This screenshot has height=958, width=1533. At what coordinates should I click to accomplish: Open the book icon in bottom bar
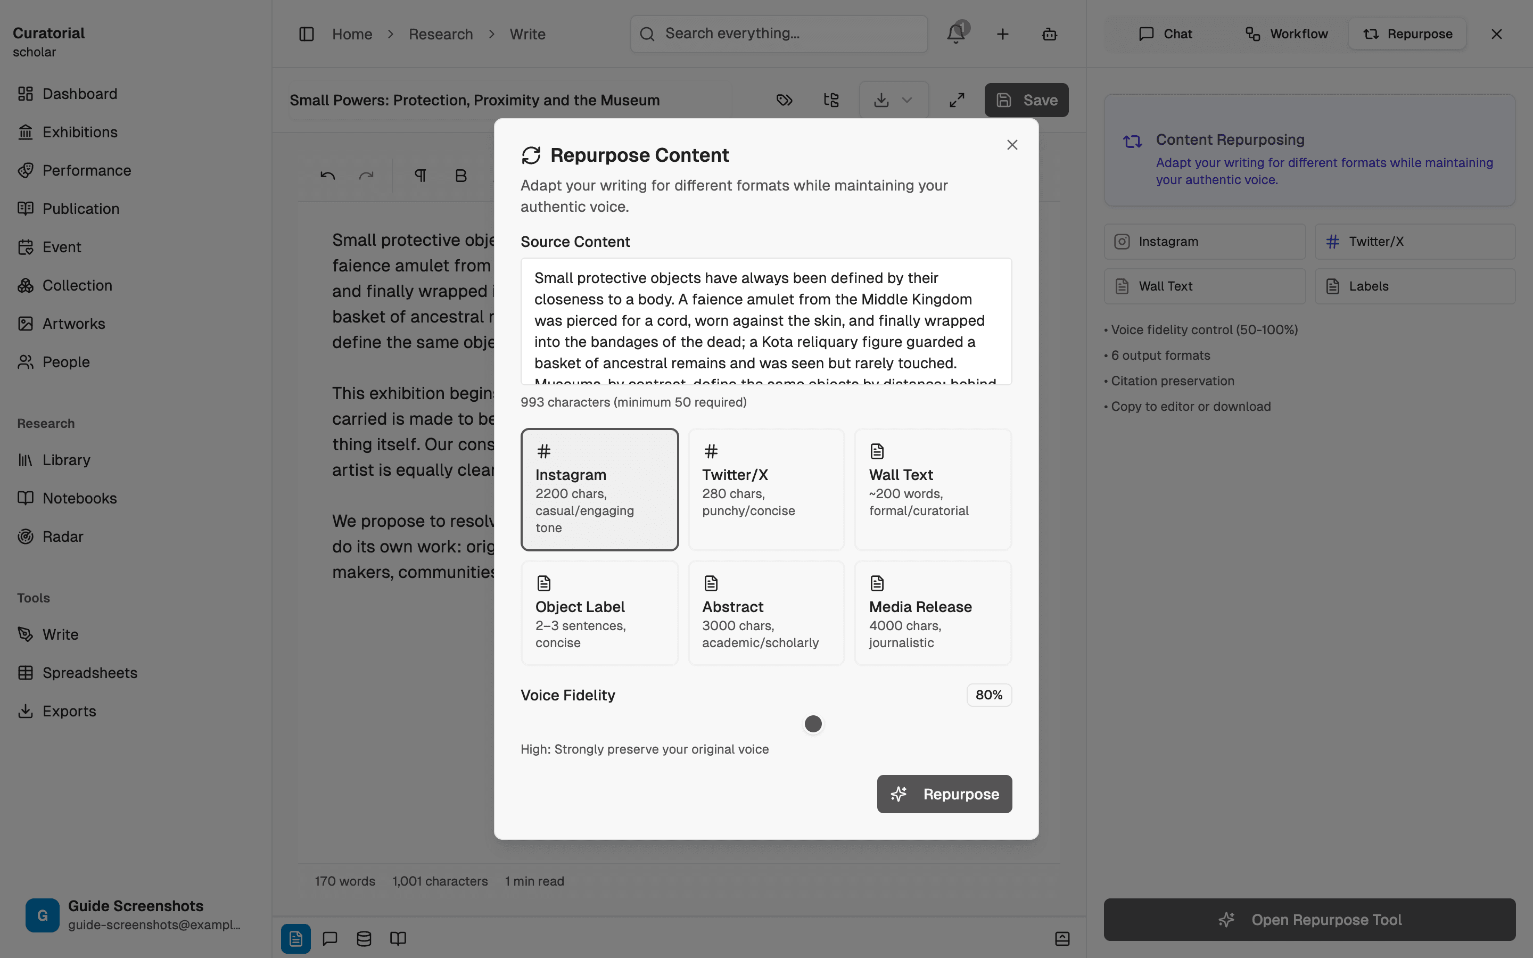399,938
